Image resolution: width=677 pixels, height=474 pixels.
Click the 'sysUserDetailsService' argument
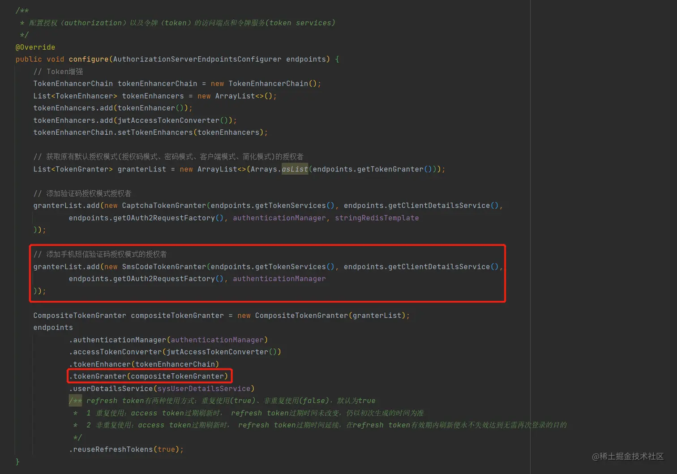(x=204, y=389)
